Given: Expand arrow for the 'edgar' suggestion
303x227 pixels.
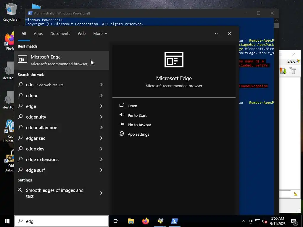Looking at the screenshot, I should pos(101,95).
